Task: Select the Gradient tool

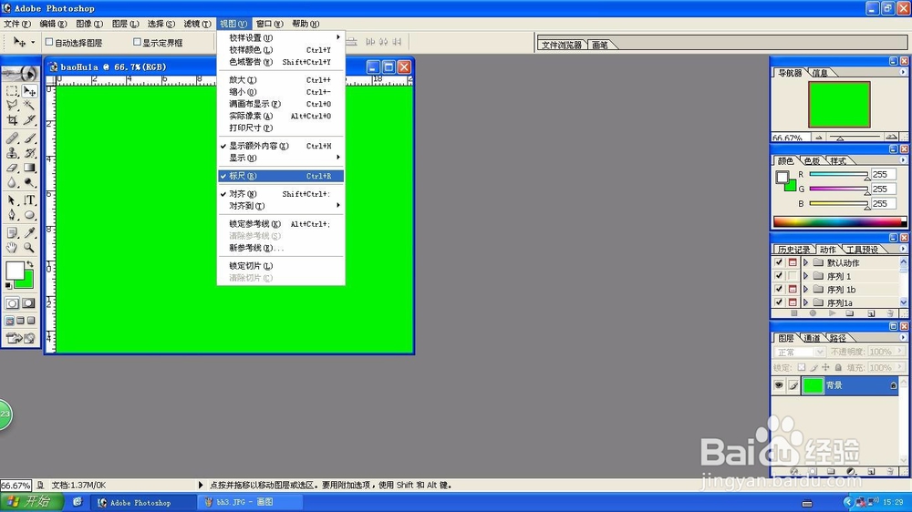Action: (x=29, y=168)
